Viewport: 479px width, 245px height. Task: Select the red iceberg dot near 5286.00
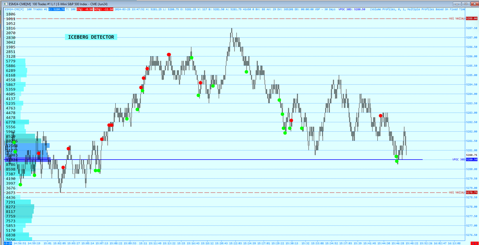point(169,55)
